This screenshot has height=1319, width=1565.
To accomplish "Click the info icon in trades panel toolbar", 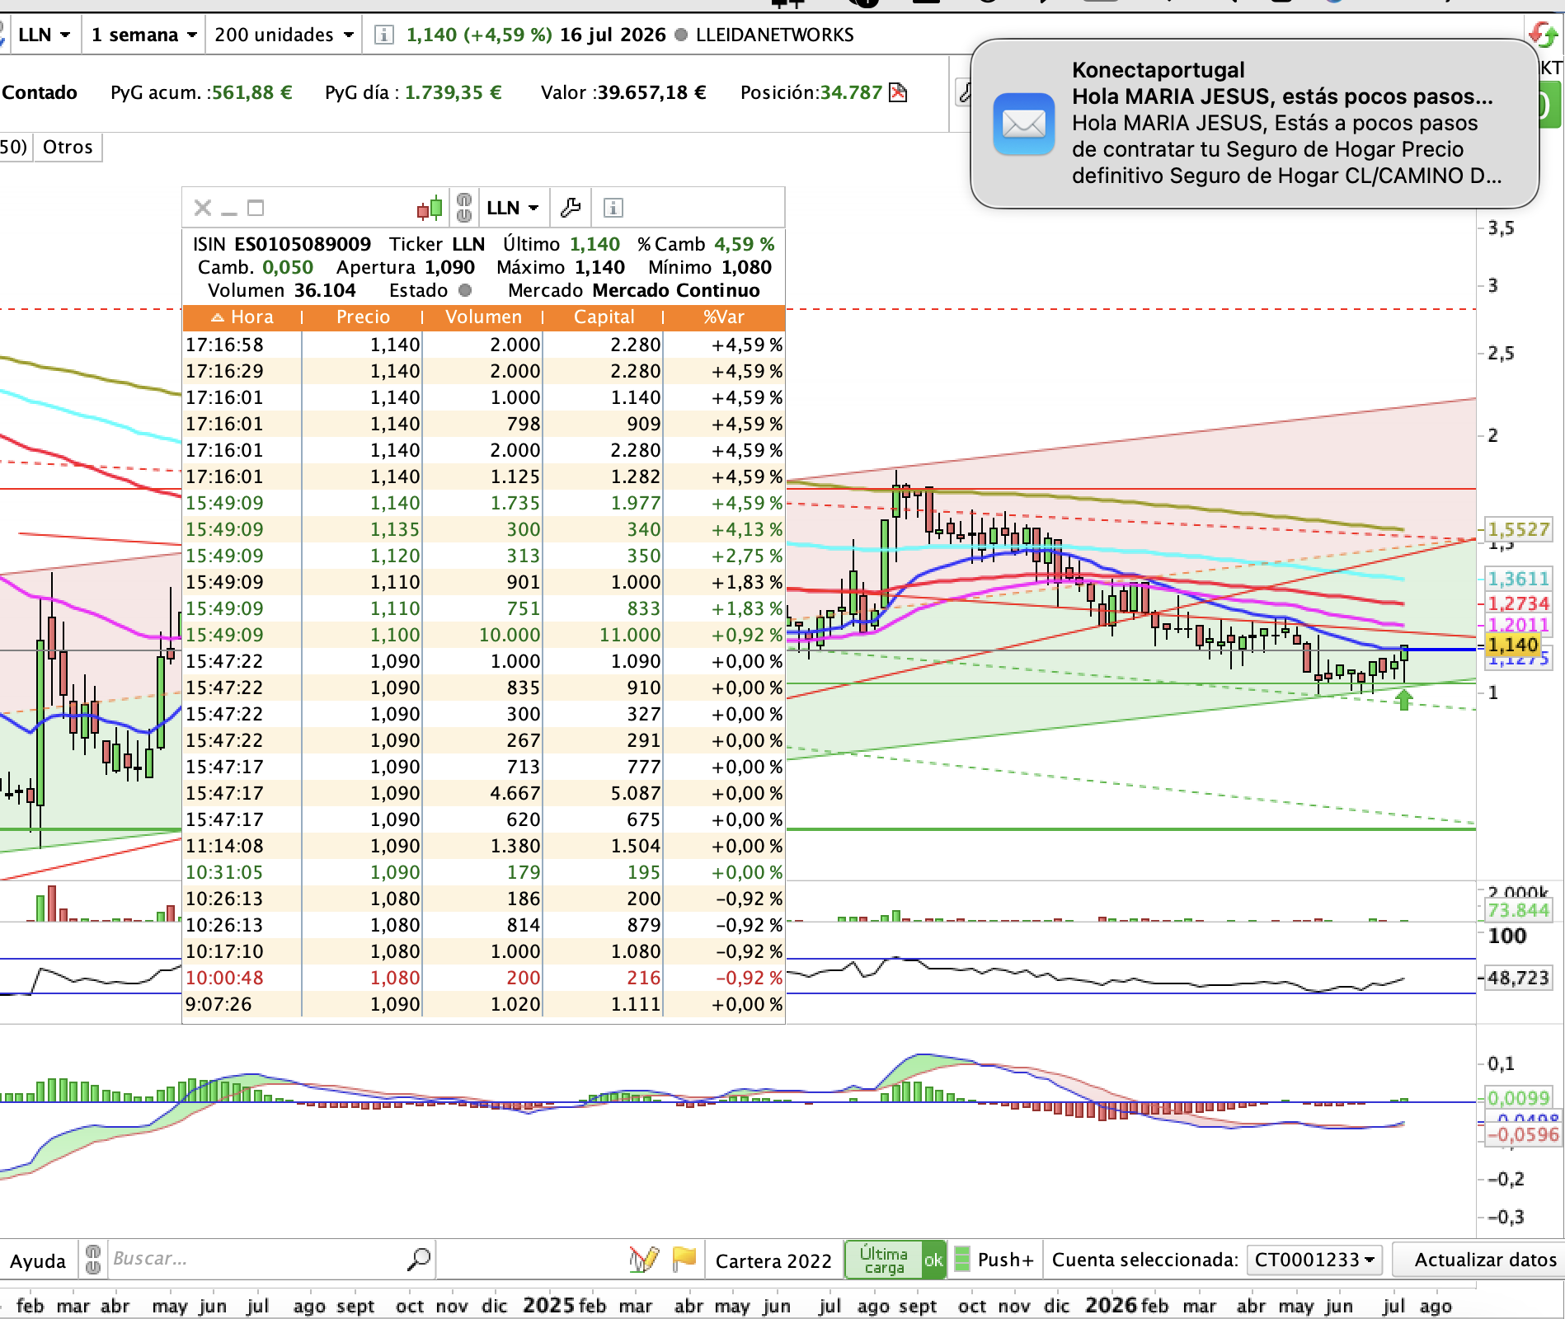I will click(613, 208).
